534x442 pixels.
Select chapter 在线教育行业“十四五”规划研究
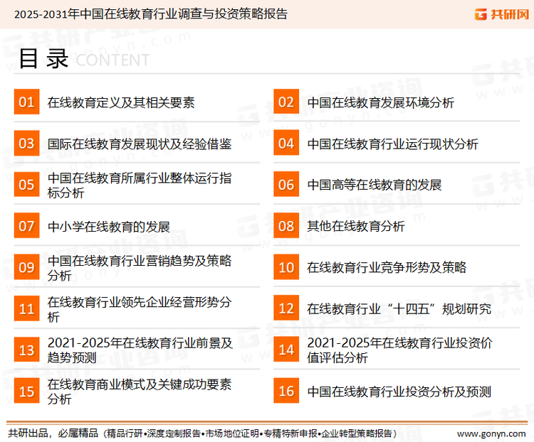coord(399,309)
